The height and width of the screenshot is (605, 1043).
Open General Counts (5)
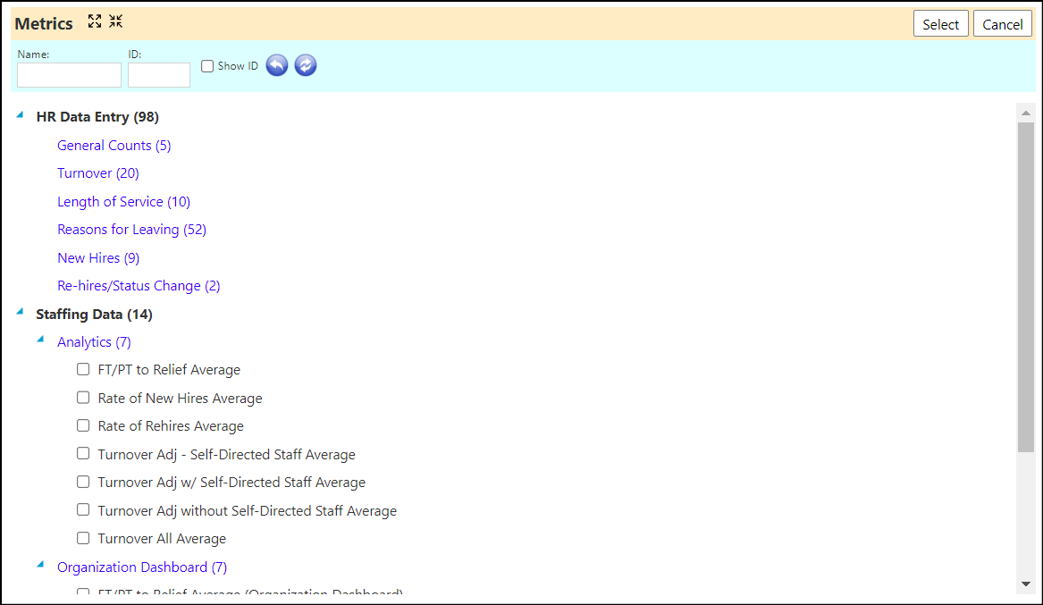(x=114, y=146)
